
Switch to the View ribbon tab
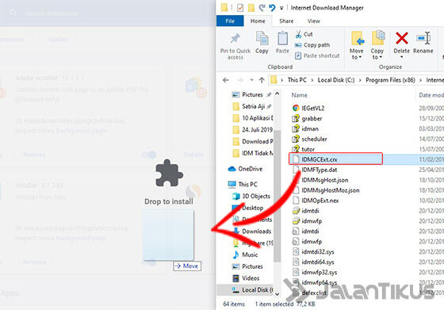(314, 21)
